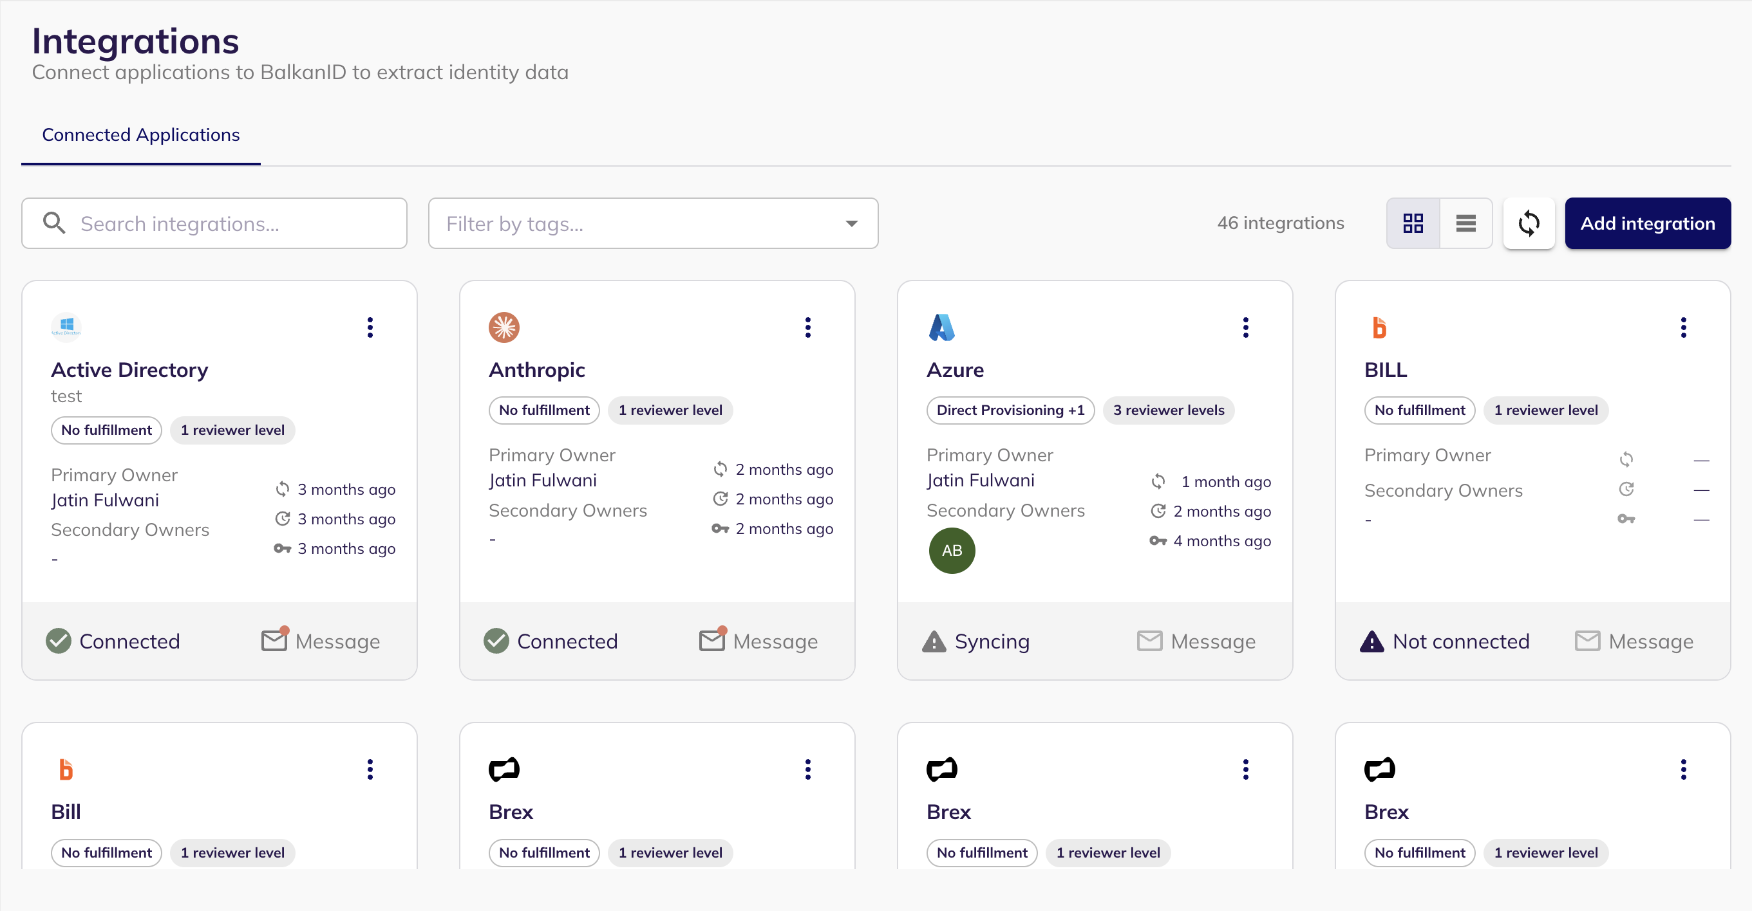Open the Azure card title

pyautogui.click(x=955, y=369)
